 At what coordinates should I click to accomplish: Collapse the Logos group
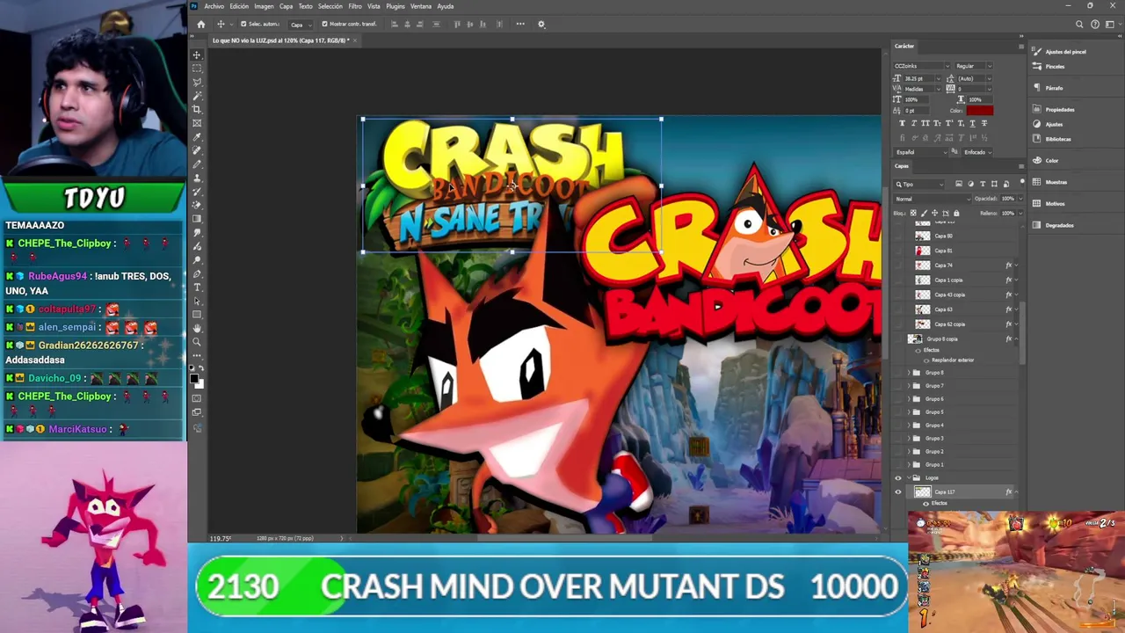point(909,477)
